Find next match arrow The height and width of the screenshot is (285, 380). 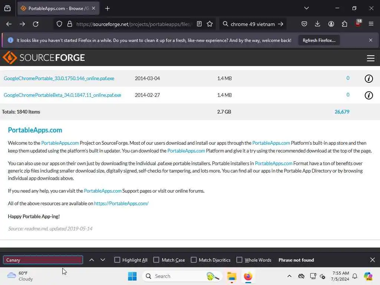(x=103, y=260)
